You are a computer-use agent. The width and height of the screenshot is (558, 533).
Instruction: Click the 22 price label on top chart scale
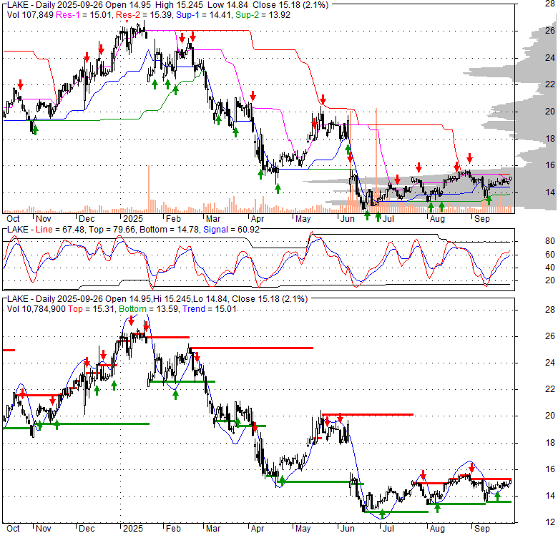point(550,84)
